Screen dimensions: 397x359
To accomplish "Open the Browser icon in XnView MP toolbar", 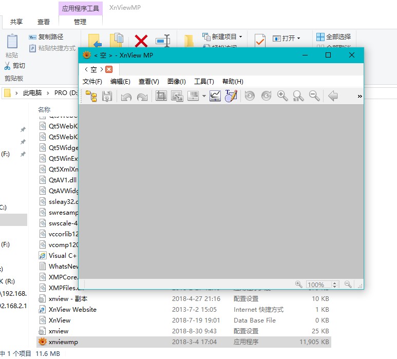I will pyautogui.click(x=91, y=96).
